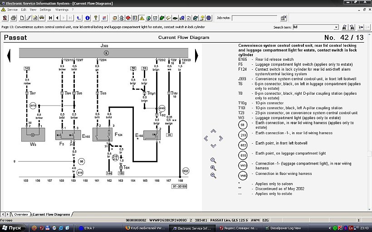Jump to first page with skip-back arrow
The image size is (372, 232).
[50, 18]
